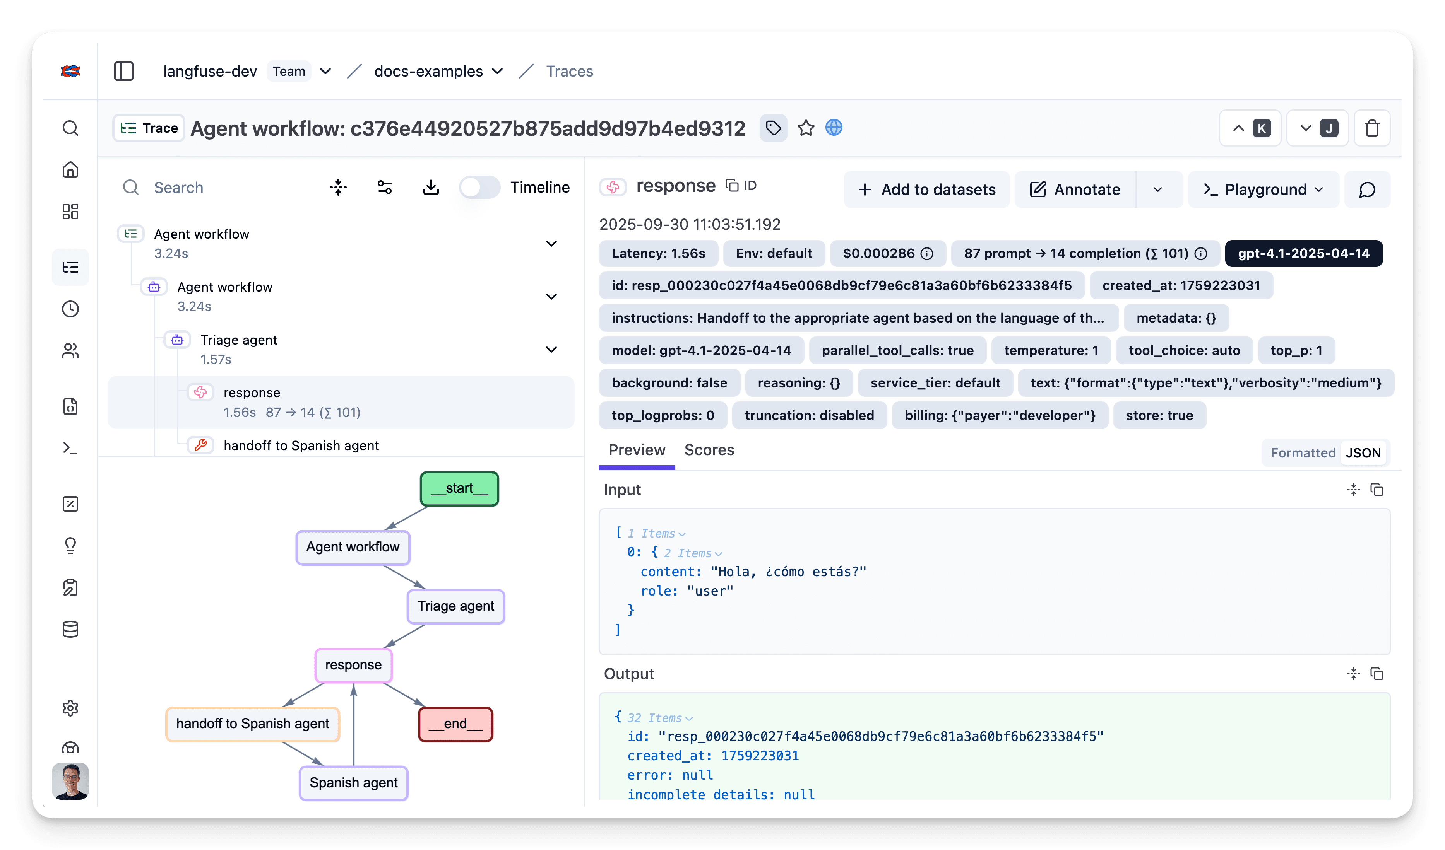The width and height of the screenshot is (1445, 850).
Task: Go to previous trace with K button
Action: click(x=1251, y=128)
